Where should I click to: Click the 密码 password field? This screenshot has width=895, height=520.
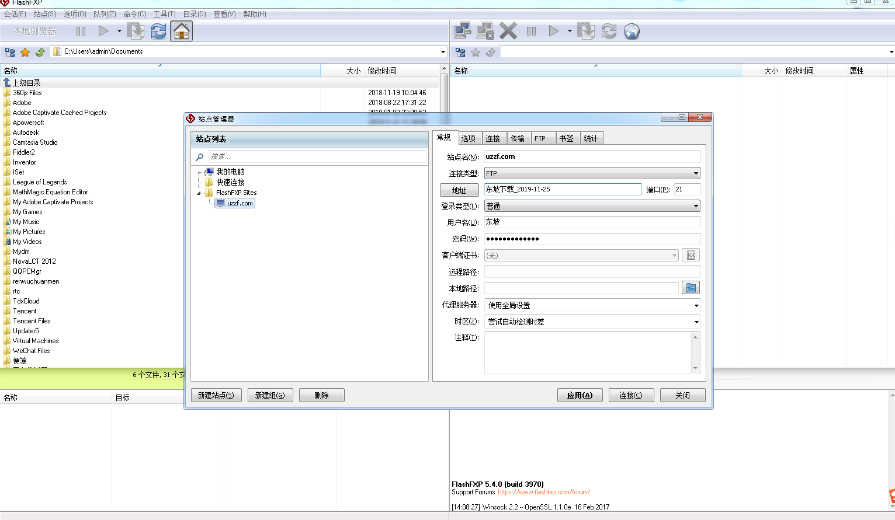coord(592,239)
